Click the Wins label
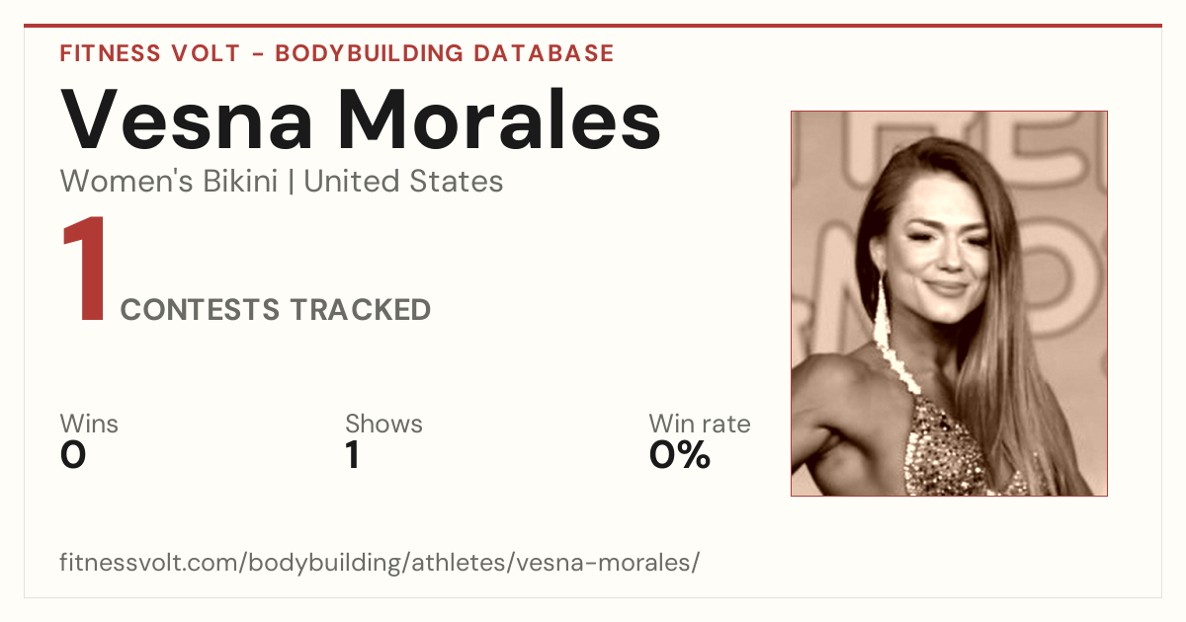Image resolution: width=1186 pixels, height=622 pixels. click(89, 425)
